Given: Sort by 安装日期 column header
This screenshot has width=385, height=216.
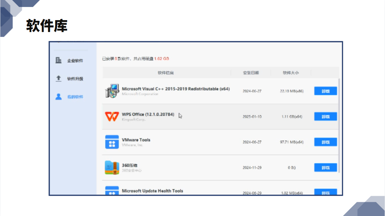Looking at the screenshot, I should 251,73.
